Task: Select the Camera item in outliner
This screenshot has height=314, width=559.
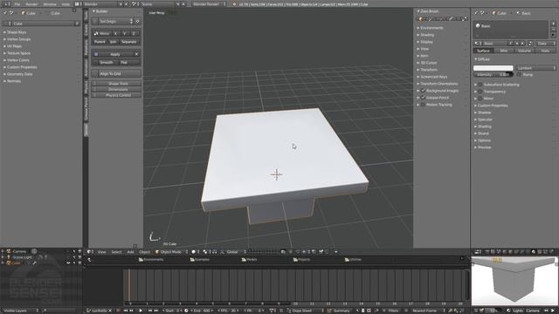Action: click(19, 251)
